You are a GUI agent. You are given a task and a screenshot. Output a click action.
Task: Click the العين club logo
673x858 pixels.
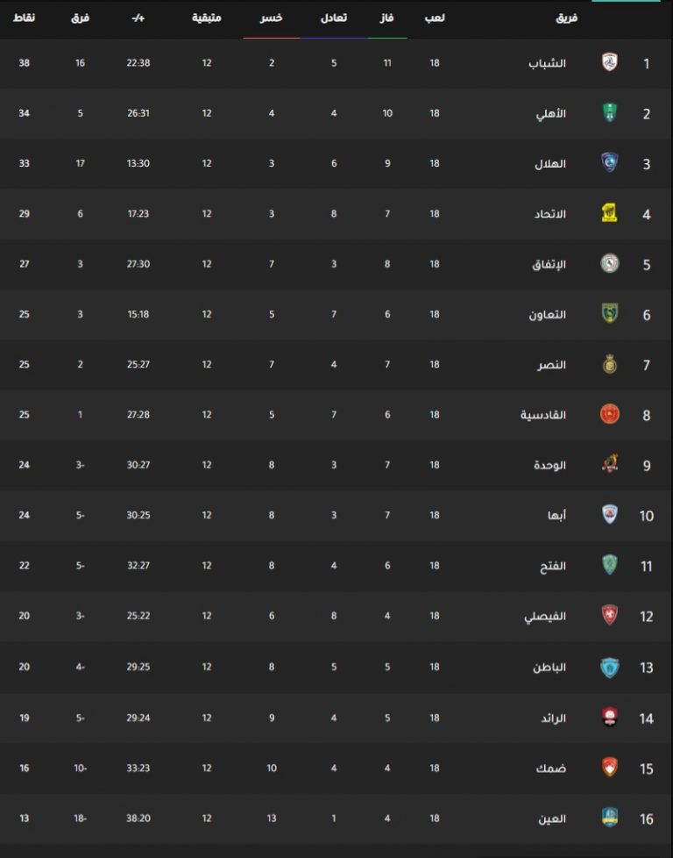tap(610, 818)
